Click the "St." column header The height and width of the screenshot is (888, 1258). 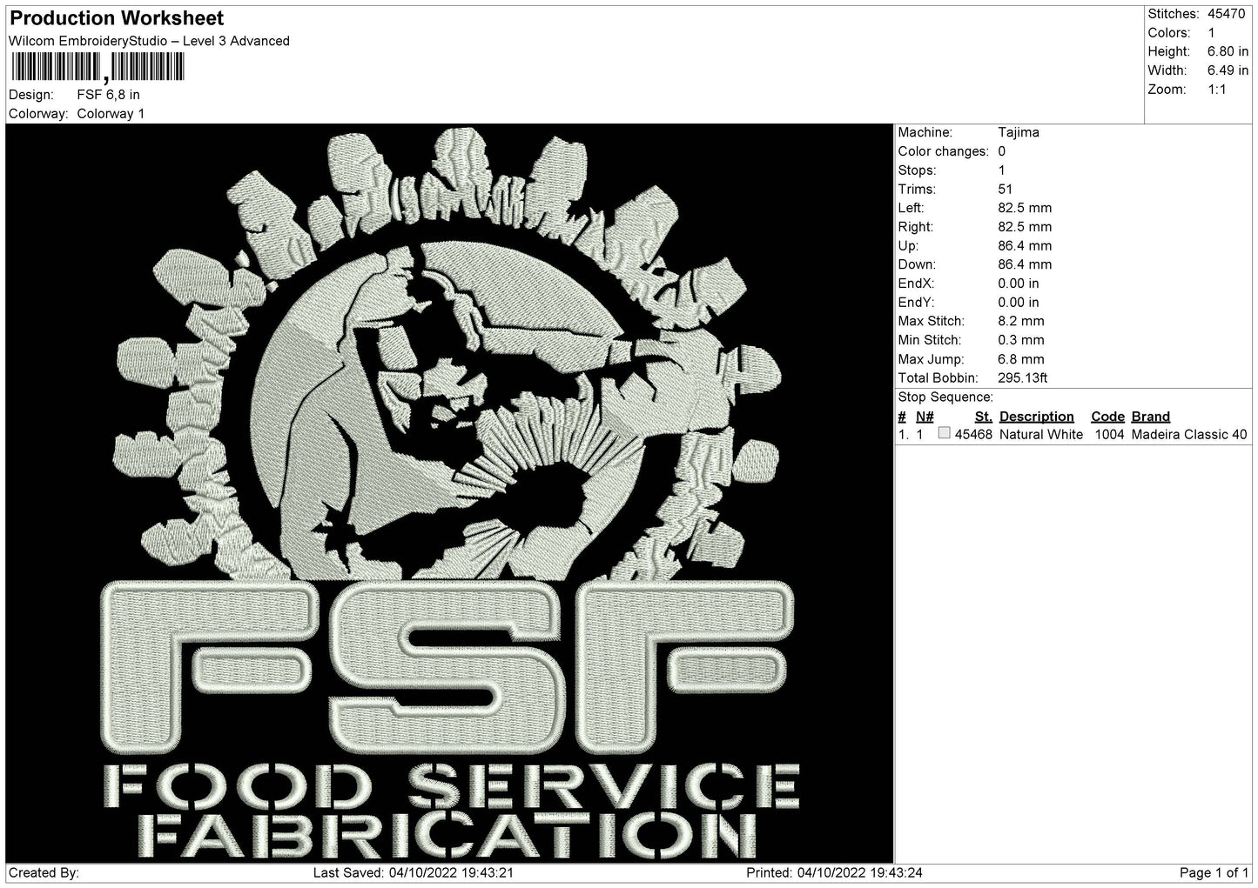[x=984, y=417]
